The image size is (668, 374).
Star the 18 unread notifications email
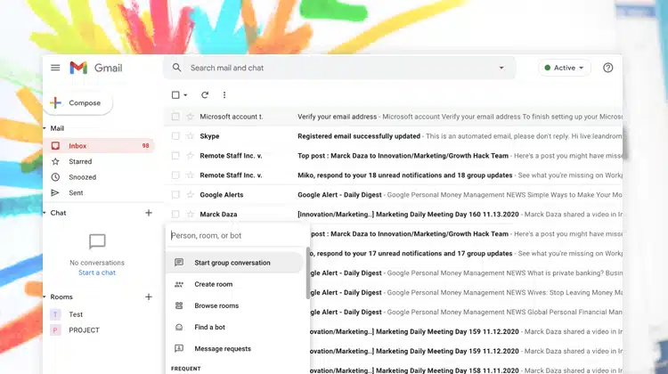(x=190, y=175)
